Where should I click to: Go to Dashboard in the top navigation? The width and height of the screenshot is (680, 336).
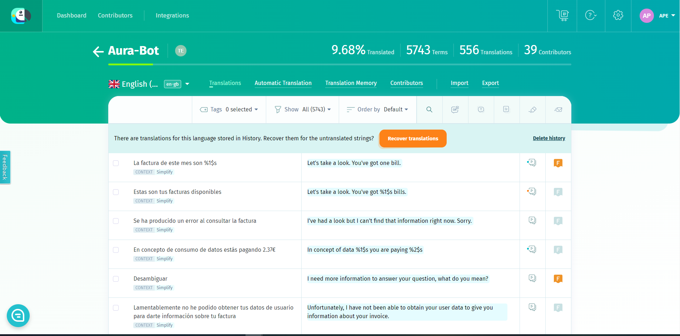71,15
